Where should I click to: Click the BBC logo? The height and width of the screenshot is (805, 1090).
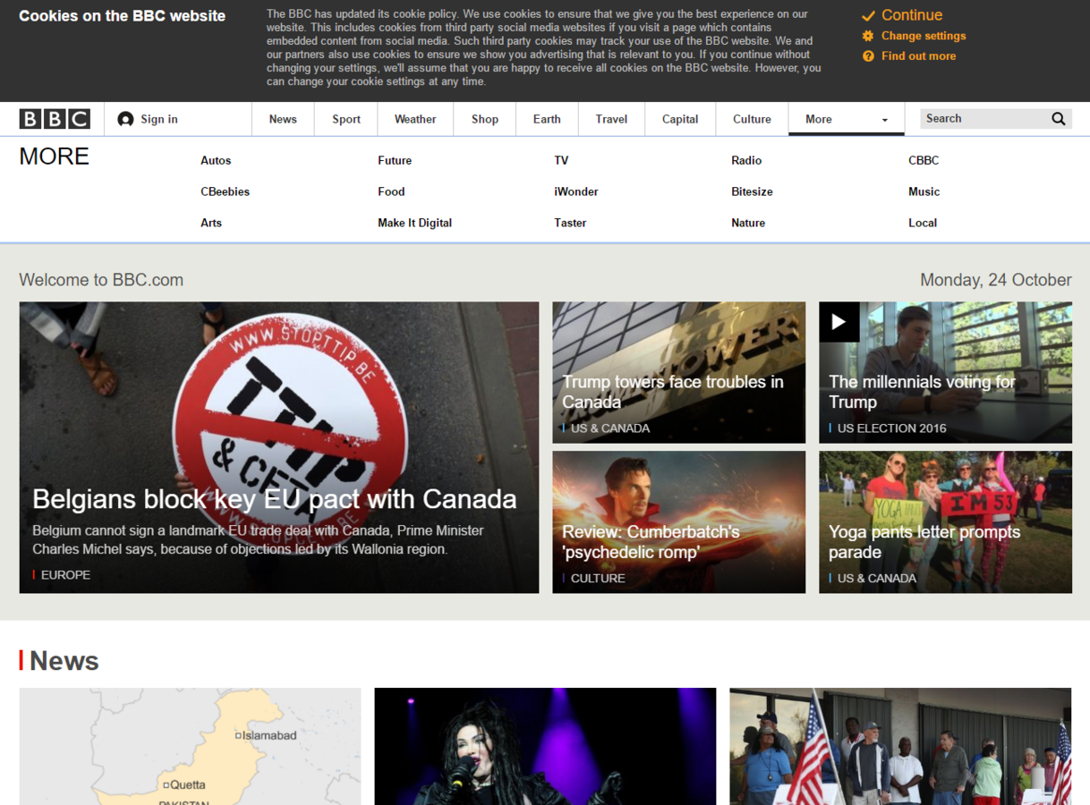coord(55,119)
